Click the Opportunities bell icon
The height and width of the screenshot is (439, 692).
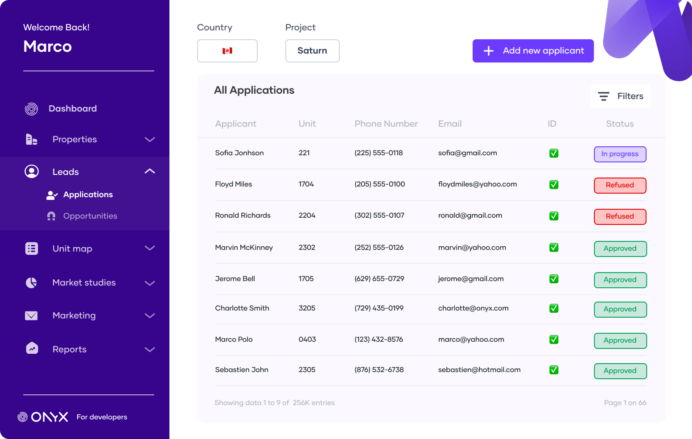tap(51, 216)
